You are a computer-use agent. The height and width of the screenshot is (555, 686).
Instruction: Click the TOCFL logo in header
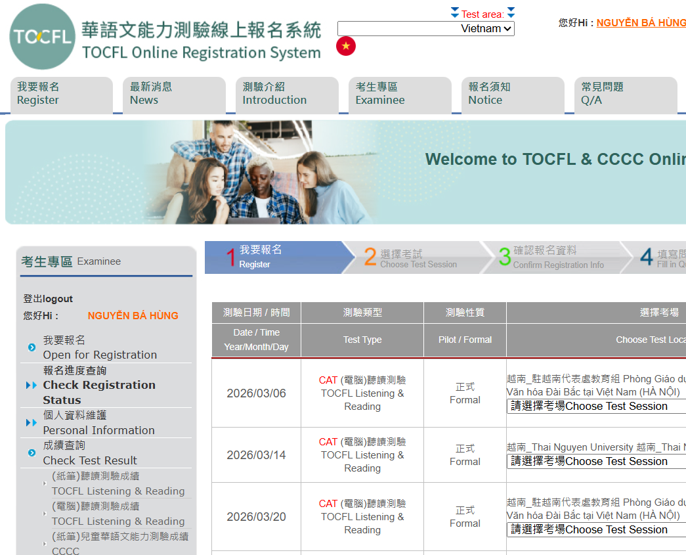(42, 37)
